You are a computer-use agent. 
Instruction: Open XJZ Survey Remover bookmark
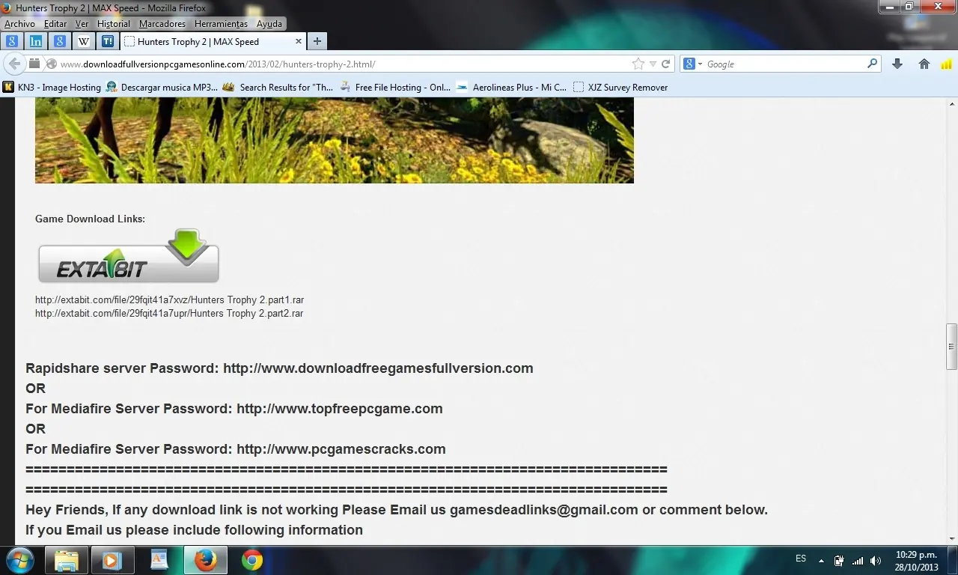tap(620, 88)
